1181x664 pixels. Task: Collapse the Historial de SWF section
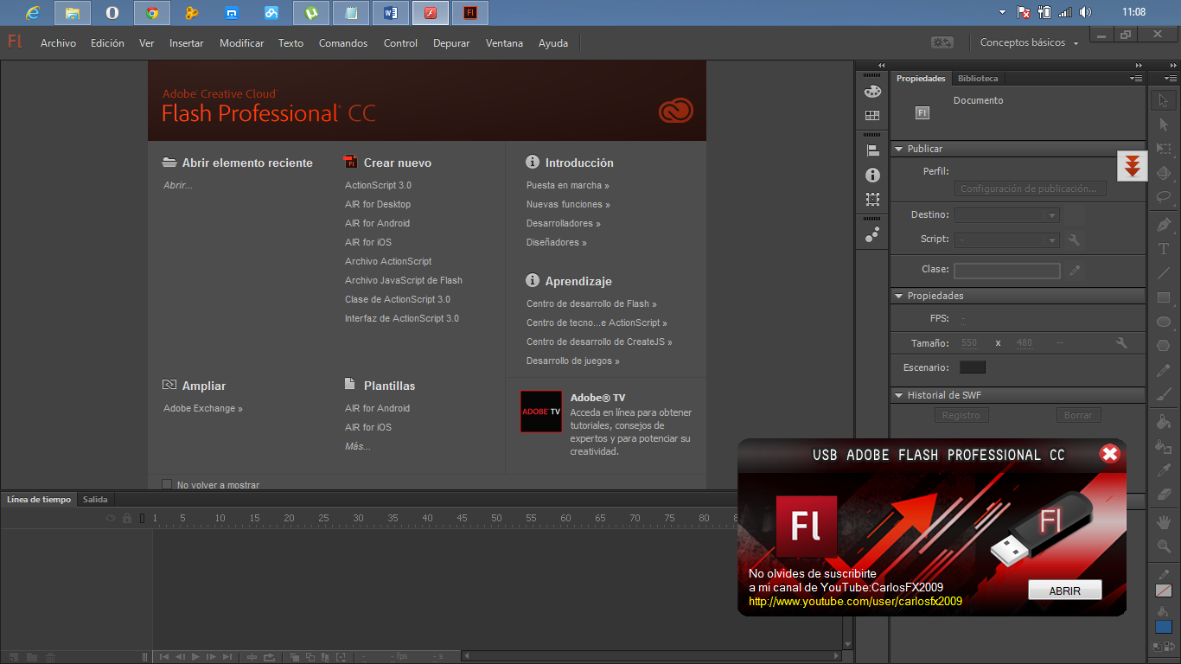pos(899,395)
